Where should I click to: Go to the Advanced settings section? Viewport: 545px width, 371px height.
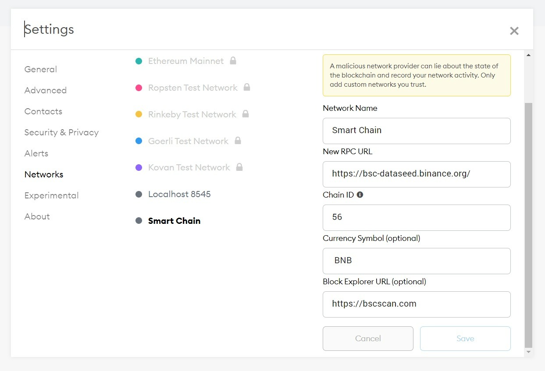point(46,90)
